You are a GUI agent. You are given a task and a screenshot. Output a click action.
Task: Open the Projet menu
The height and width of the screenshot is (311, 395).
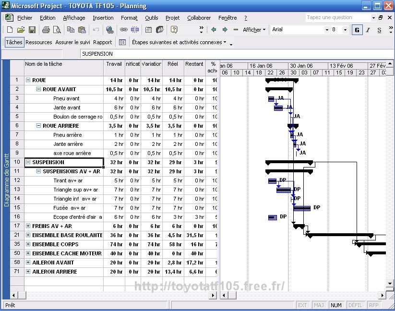coord(173,18)
